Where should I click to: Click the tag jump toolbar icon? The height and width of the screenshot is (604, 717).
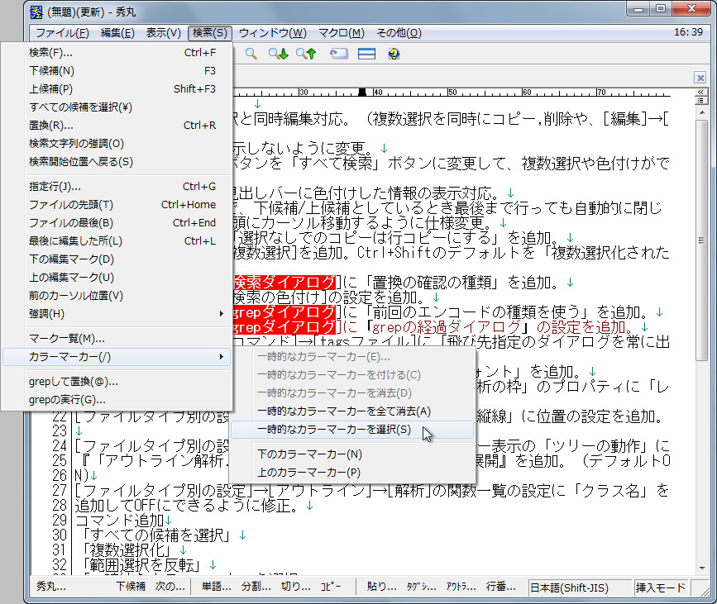(339, 54)
